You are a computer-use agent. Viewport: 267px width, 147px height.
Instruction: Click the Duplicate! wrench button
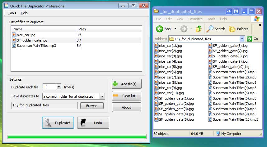click(58, 122)
